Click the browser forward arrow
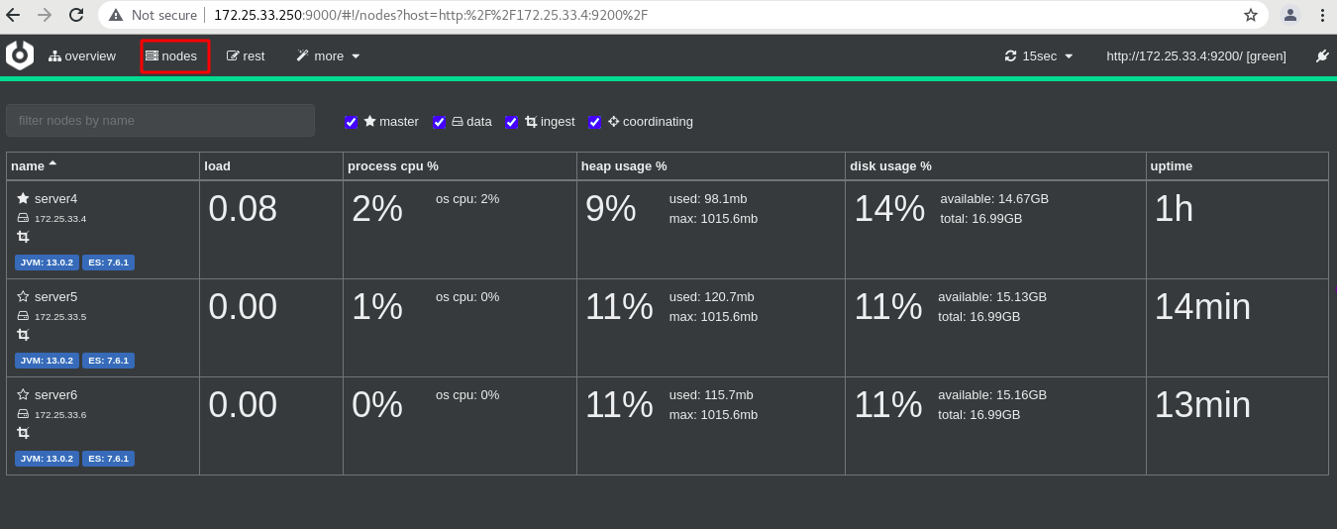This screenshot has width=1337, height=529. tap(45, 15)
